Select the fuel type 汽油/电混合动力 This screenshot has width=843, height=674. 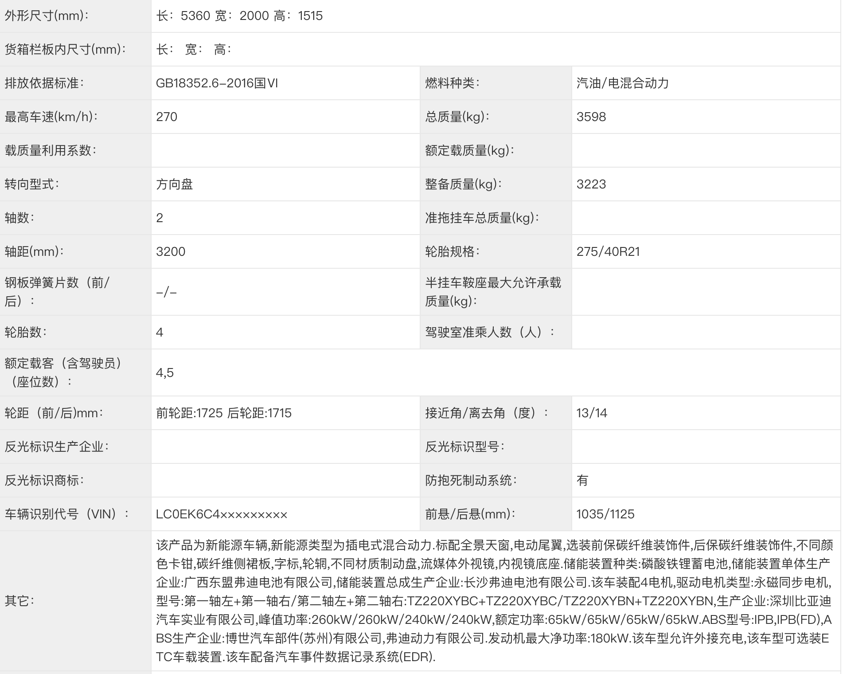(x=622, y=82)
